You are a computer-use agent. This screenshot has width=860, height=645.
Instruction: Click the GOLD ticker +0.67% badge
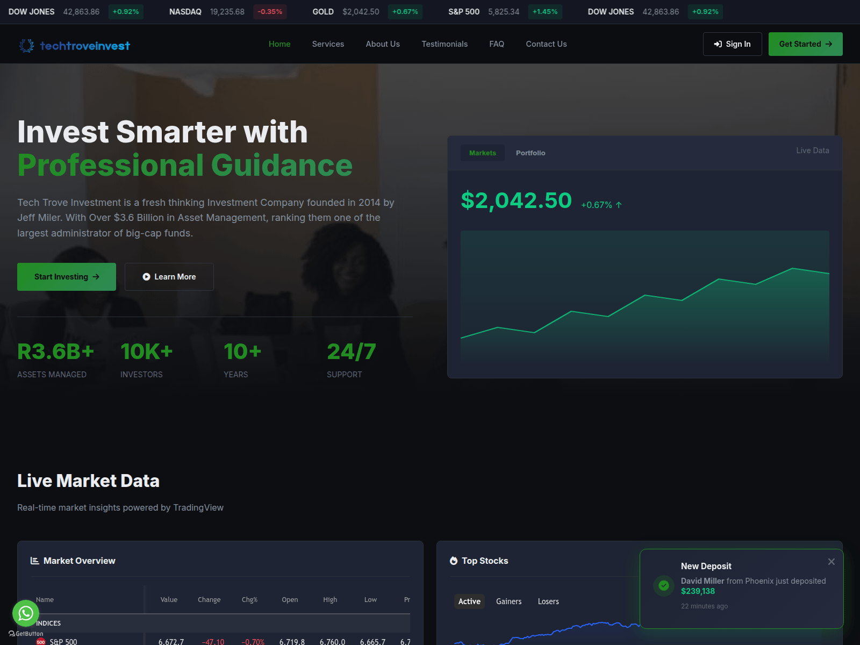405,12
